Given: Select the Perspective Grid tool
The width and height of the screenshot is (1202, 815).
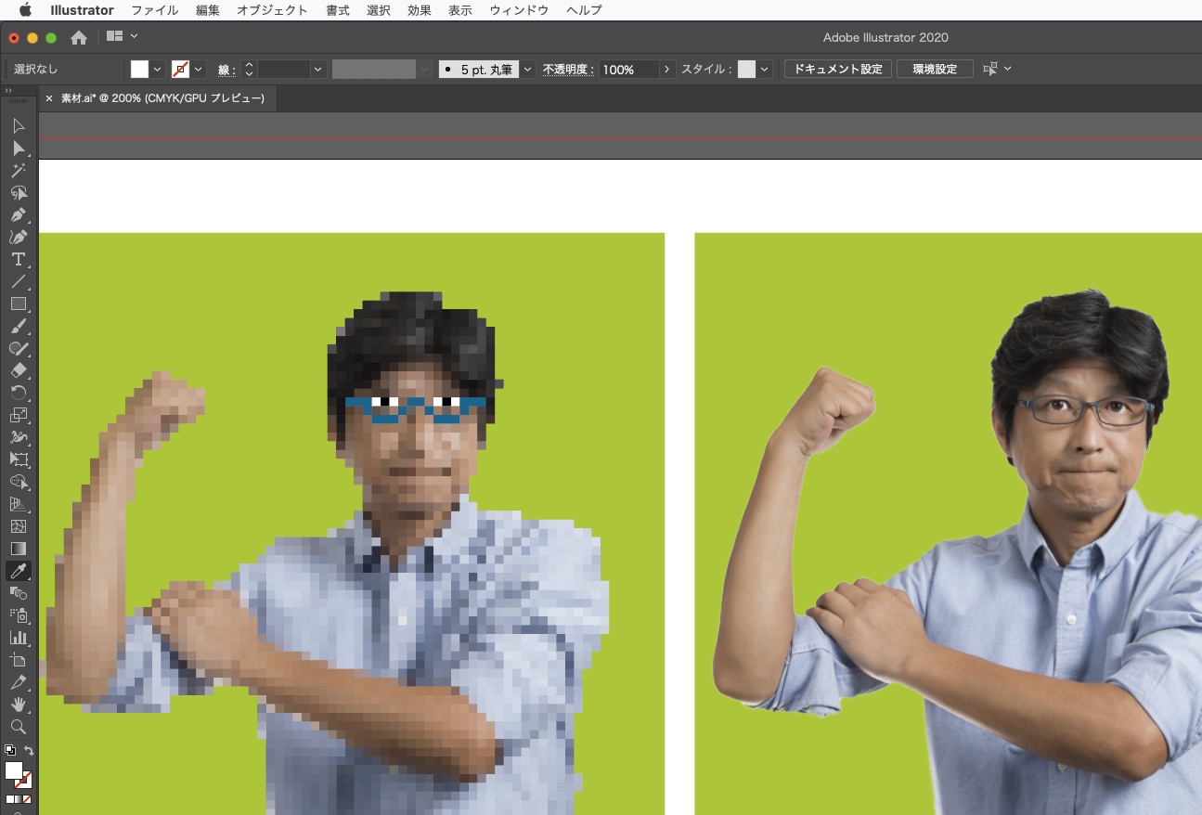Looking at the screenshot, I should coord(19,504).
